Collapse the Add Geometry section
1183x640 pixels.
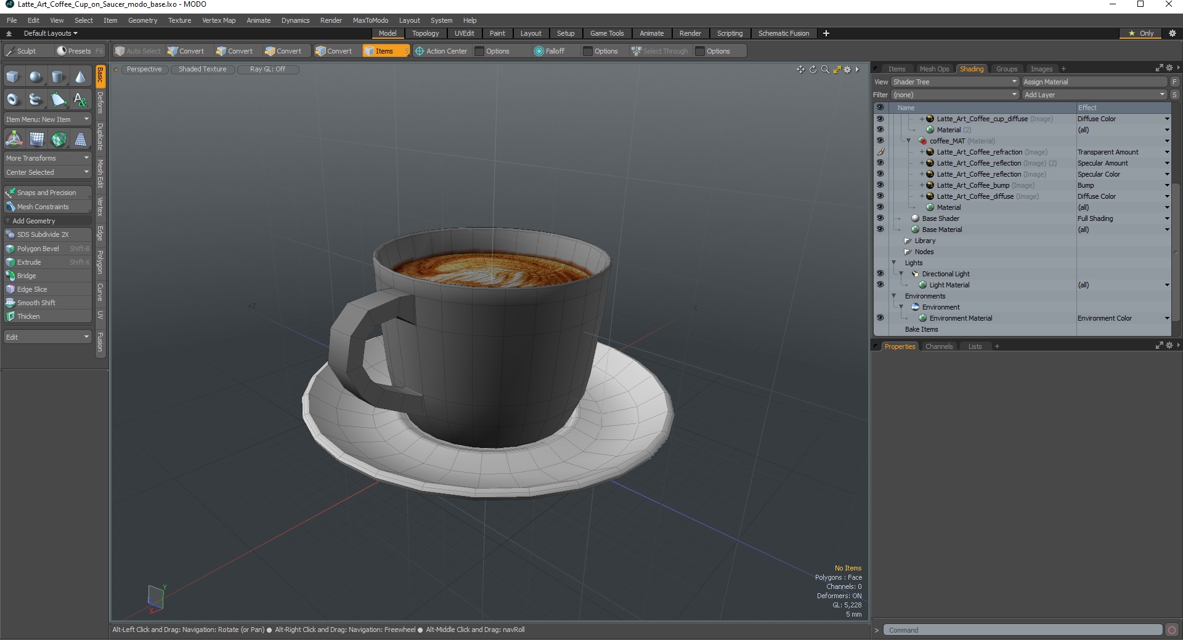click(x=8, y=221)
